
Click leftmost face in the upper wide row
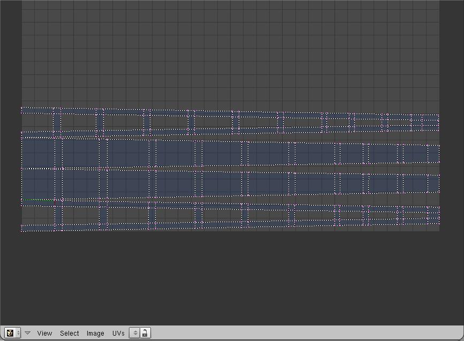pyautogui.click(x=38, y=152)
